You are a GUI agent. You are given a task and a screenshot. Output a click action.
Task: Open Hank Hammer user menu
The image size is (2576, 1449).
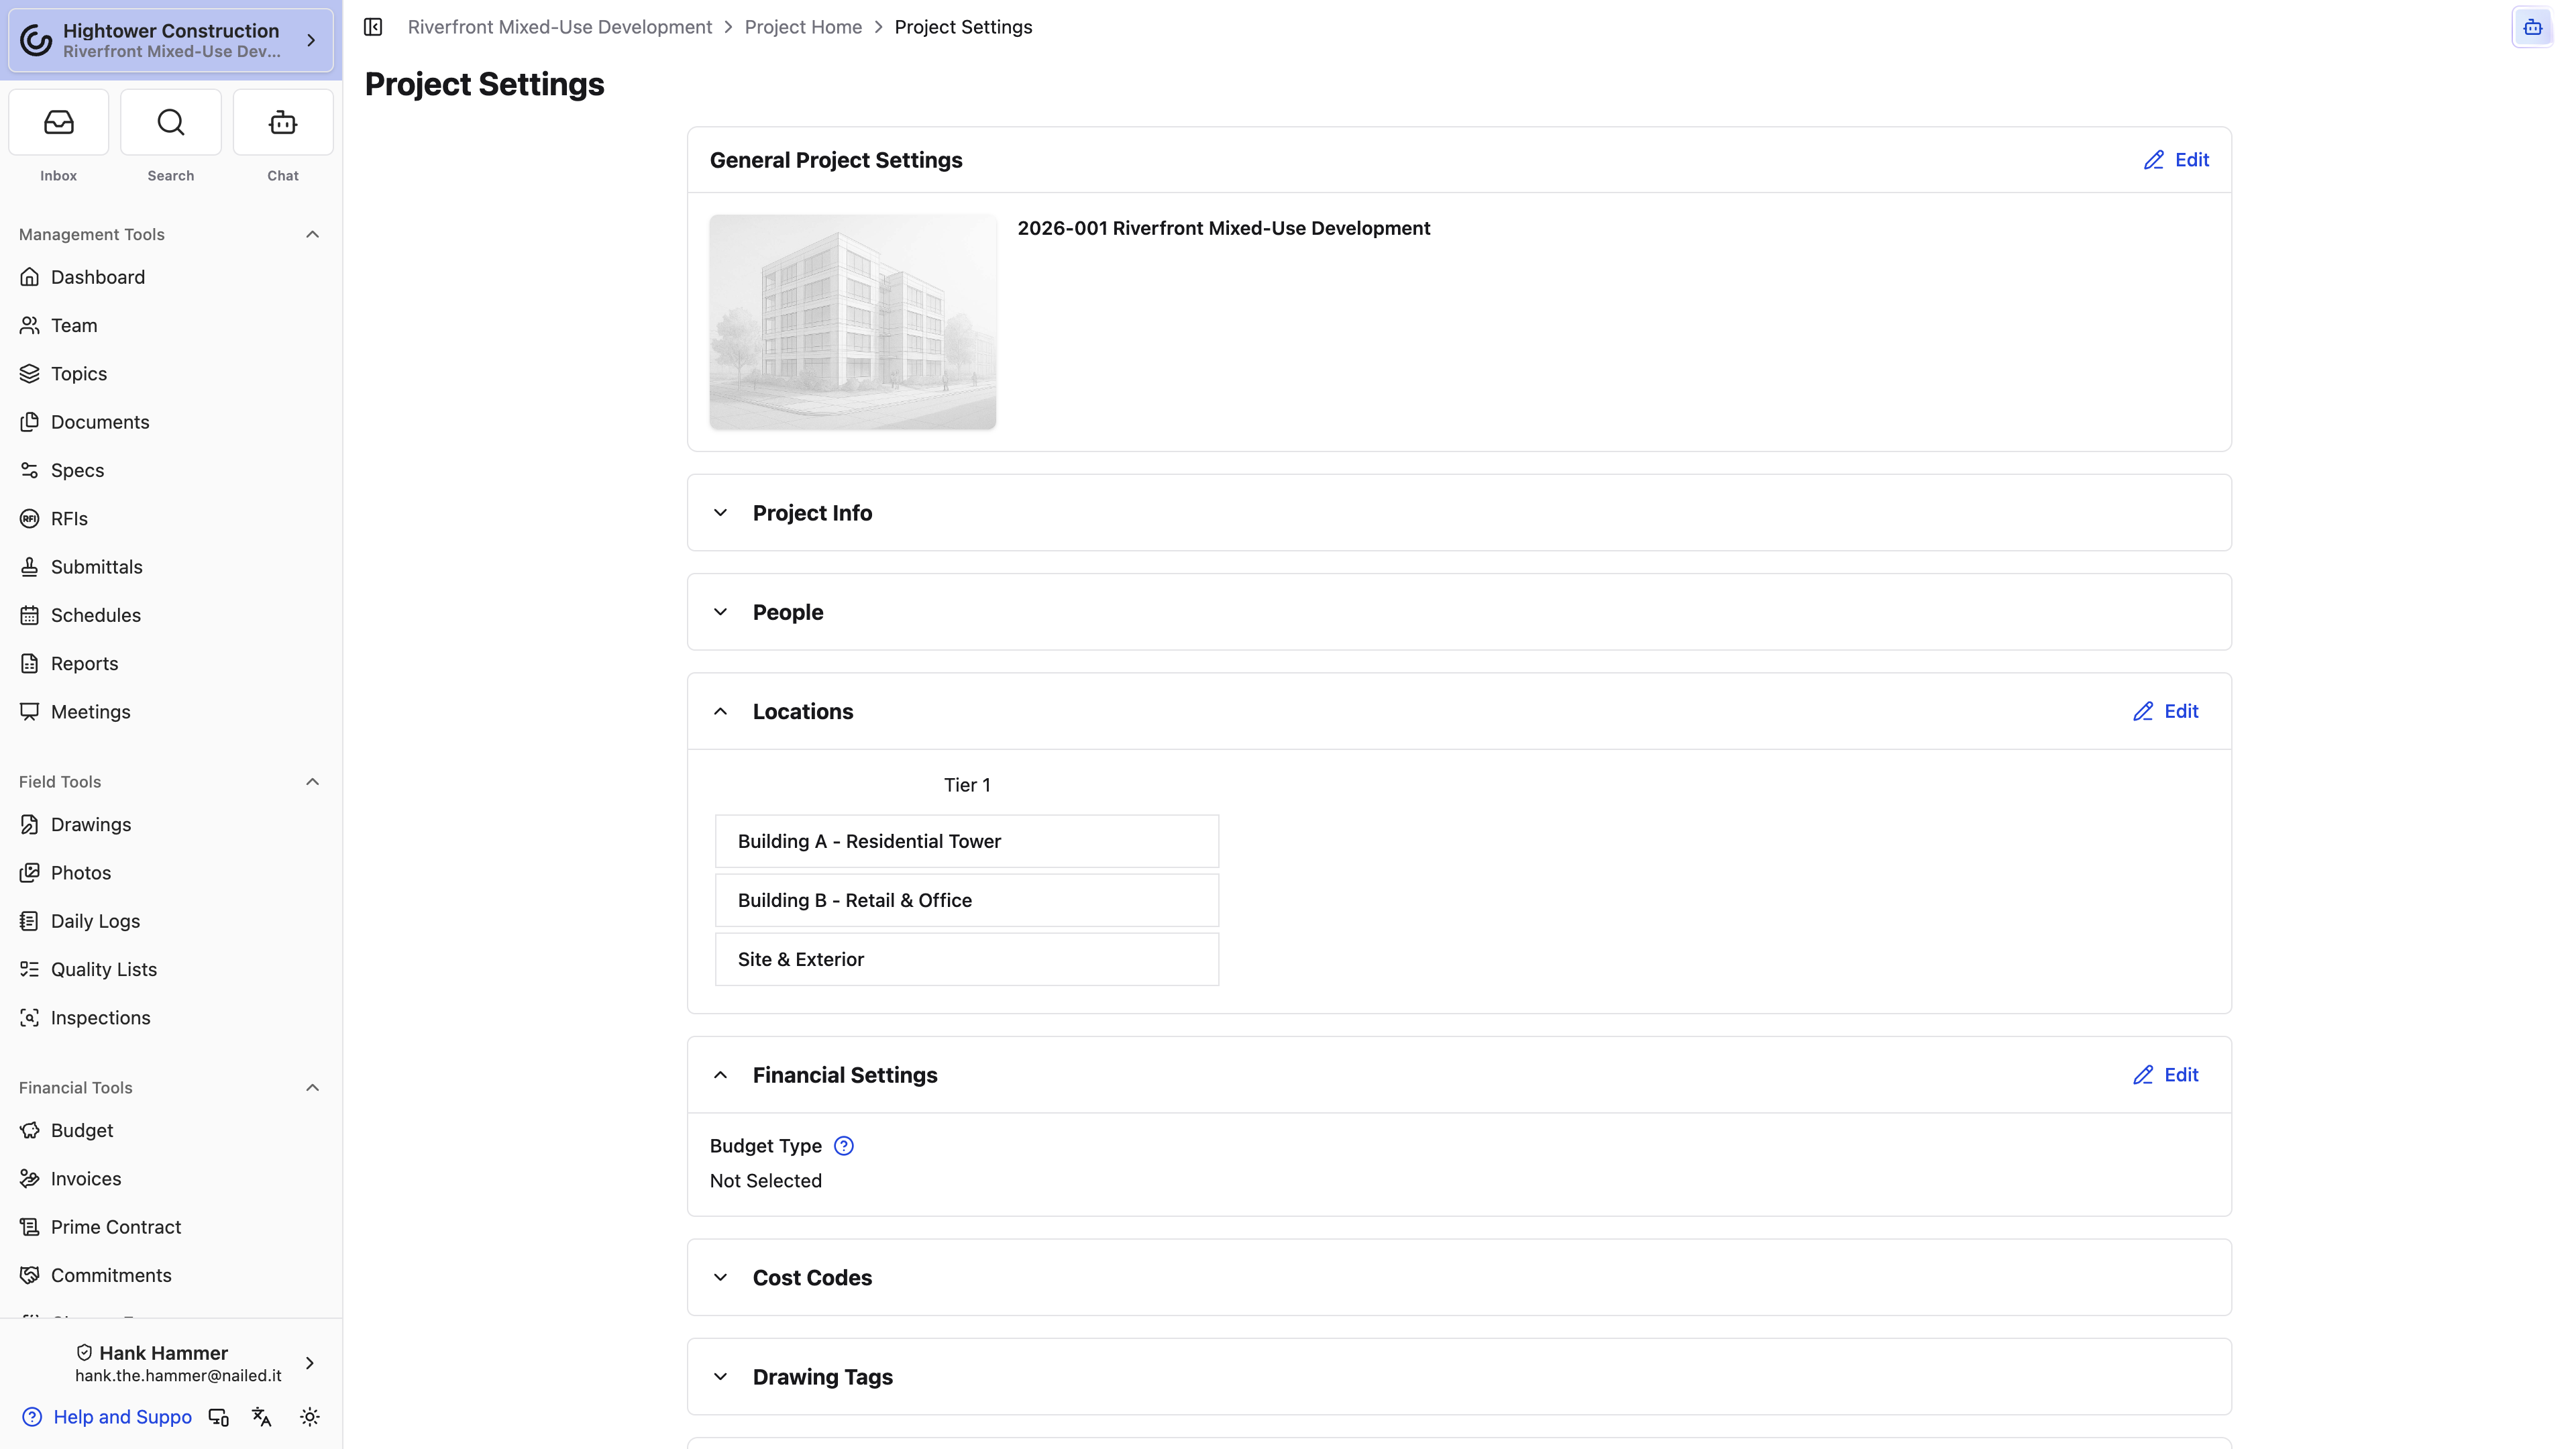tap(171, 1364)
